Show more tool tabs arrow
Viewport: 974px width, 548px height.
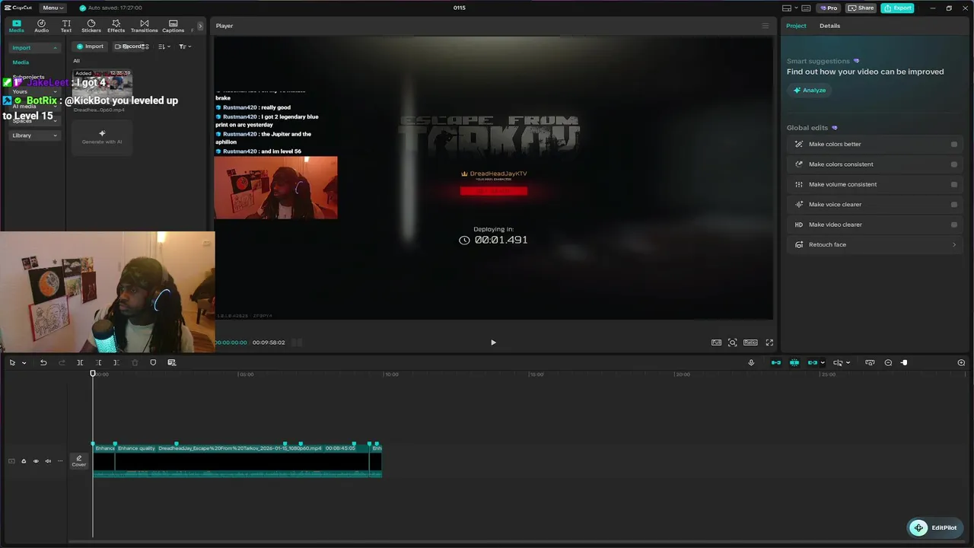click(200, 26)
